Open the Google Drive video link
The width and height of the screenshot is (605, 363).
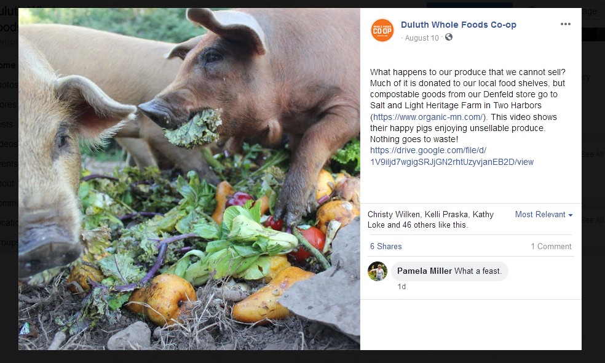pos(451,156)
